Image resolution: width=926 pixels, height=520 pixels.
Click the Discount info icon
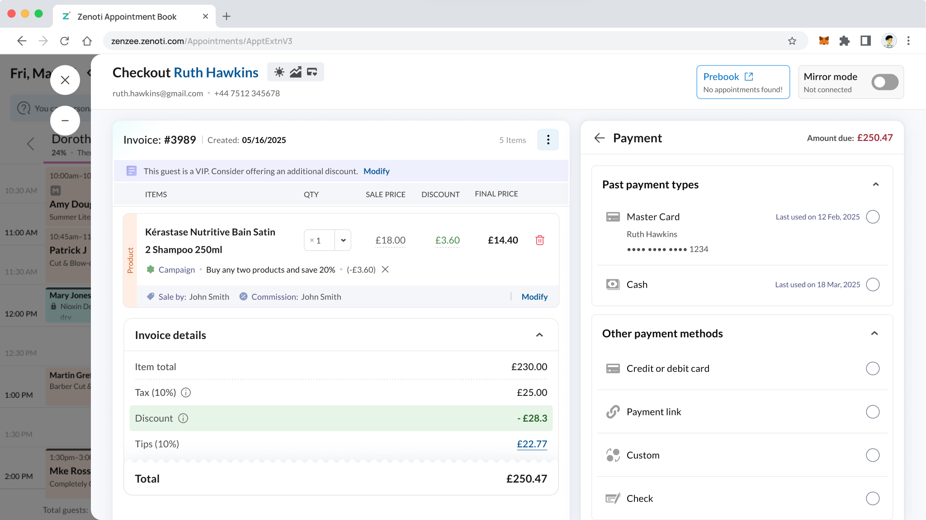click(x=183, y=418)
